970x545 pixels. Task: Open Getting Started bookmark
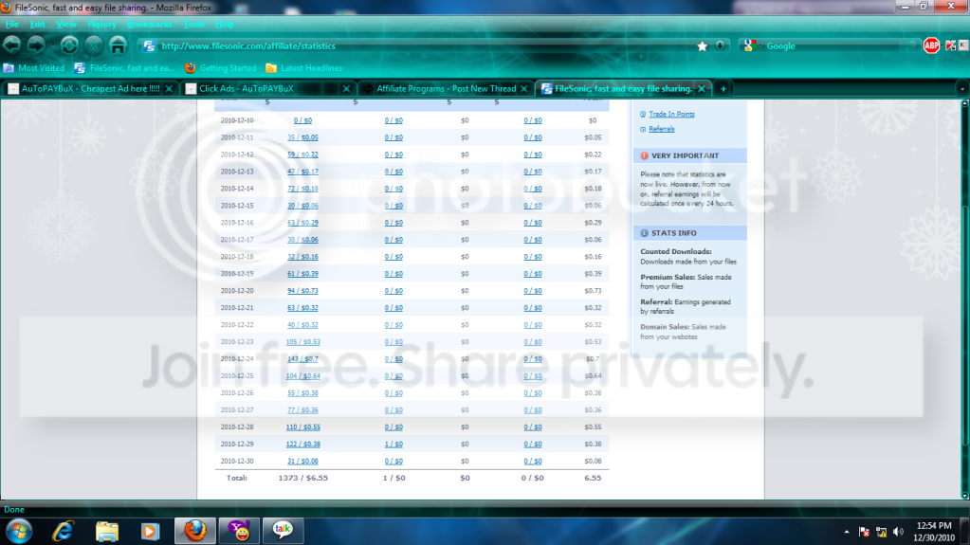coord(221,68)
